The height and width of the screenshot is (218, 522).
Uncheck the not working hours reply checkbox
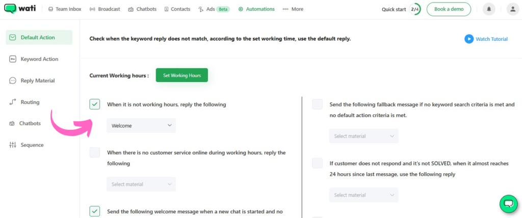(95, 104)
